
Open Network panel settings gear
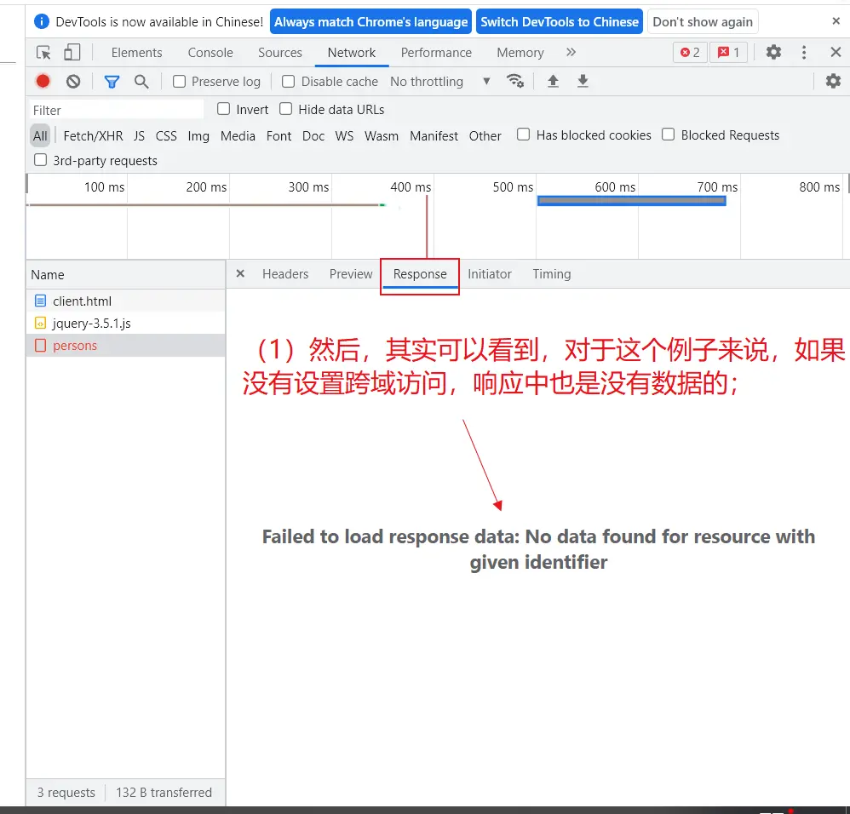[833, 81]
